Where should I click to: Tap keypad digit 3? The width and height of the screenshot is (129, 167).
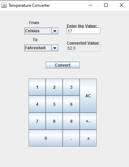[71, 87]
